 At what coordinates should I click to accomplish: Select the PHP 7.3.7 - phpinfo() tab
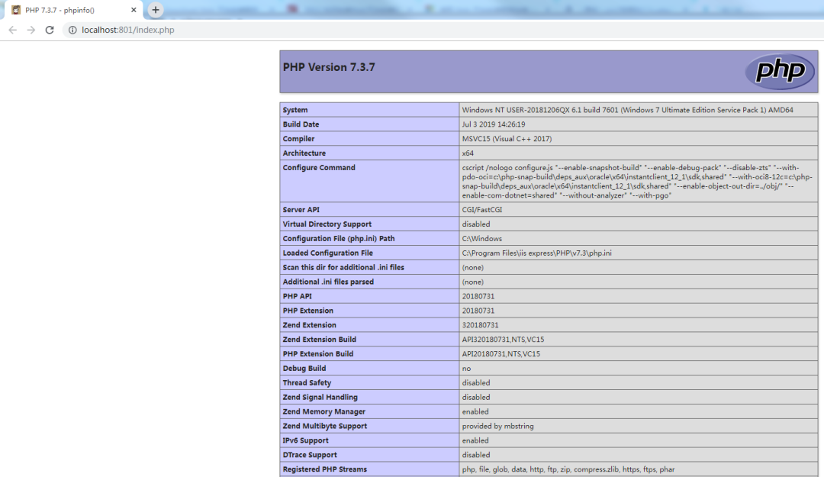[x=74, y=10]
